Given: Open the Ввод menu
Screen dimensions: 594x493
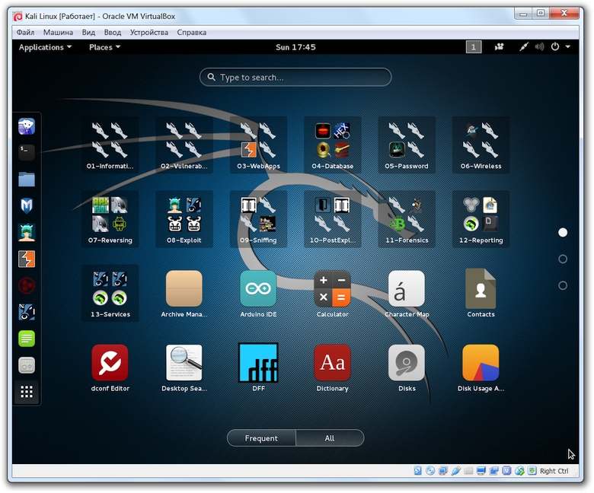Looking at the screenshot, I should 113,33.
